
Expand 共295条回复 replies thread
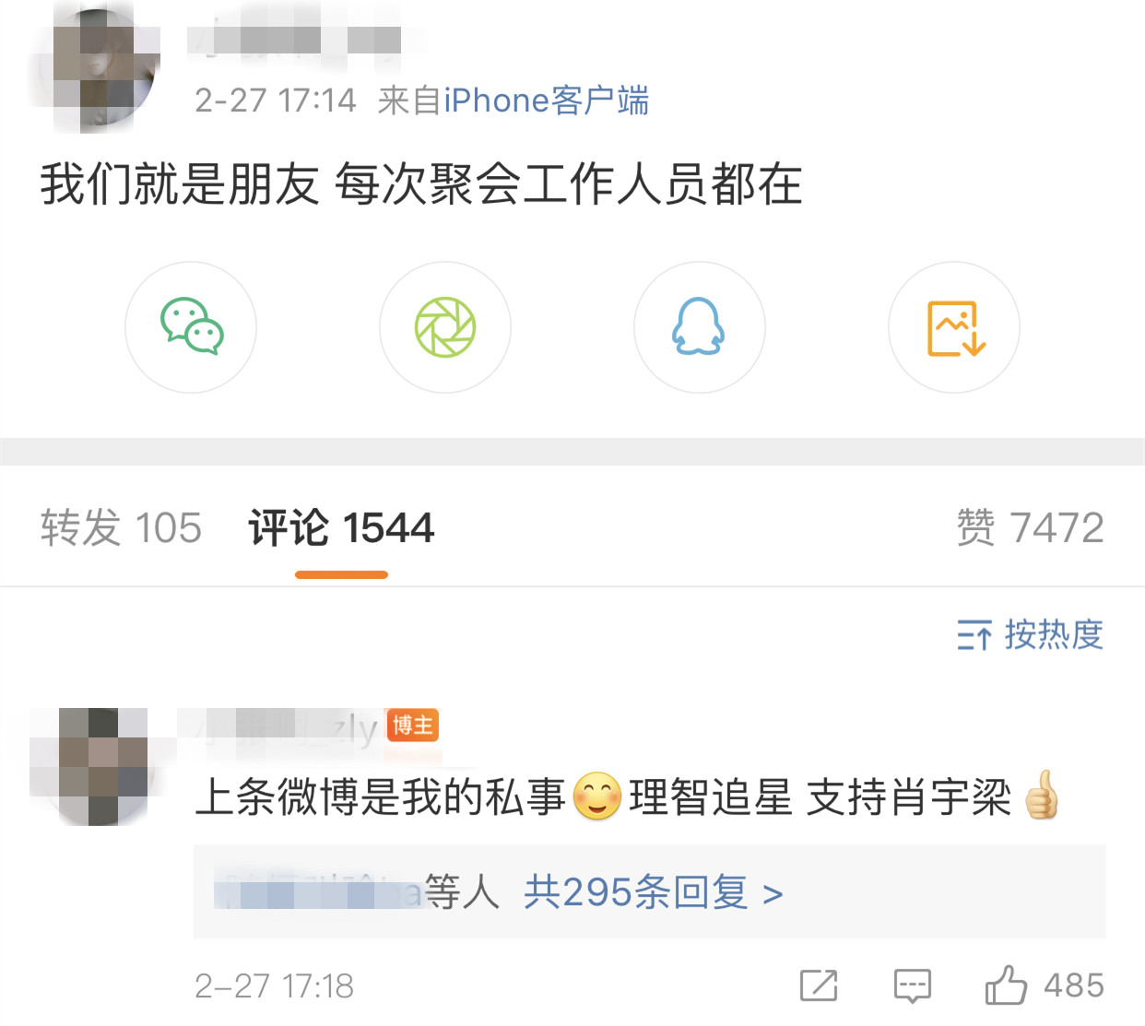[x=654, y=892]
